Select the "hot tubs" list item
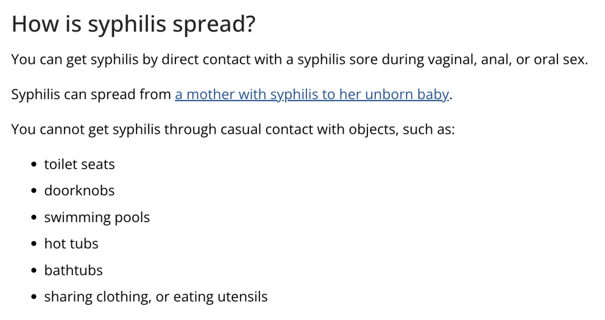The height and width of the screenshot is (320, 605). [71, 244]
